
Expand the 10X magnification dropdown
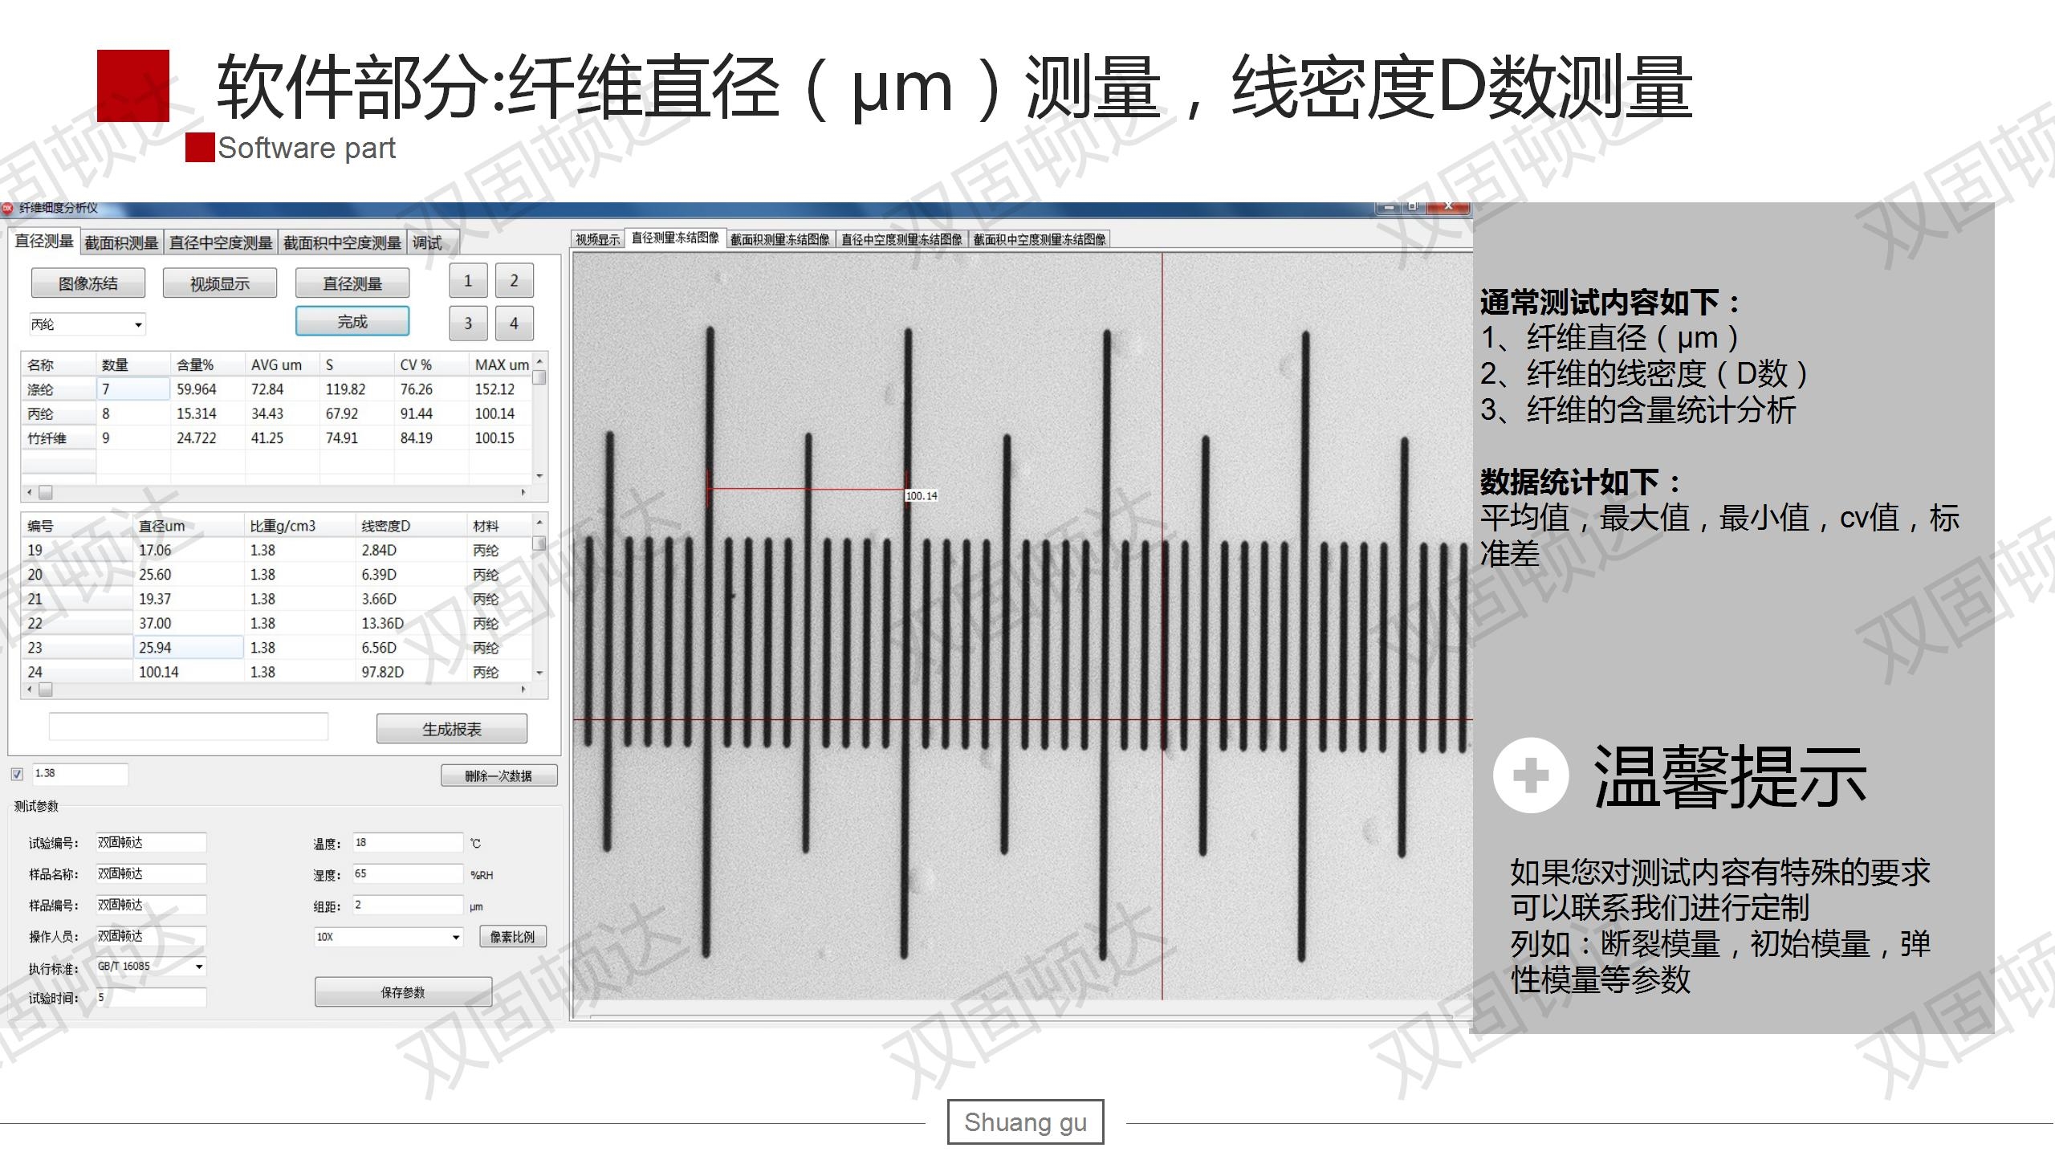tap(455, 937)
